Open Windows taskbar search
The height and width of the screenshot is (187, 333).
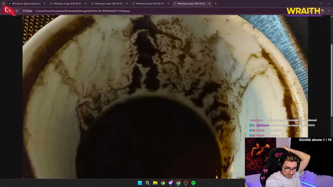click(x=148, y=183)
